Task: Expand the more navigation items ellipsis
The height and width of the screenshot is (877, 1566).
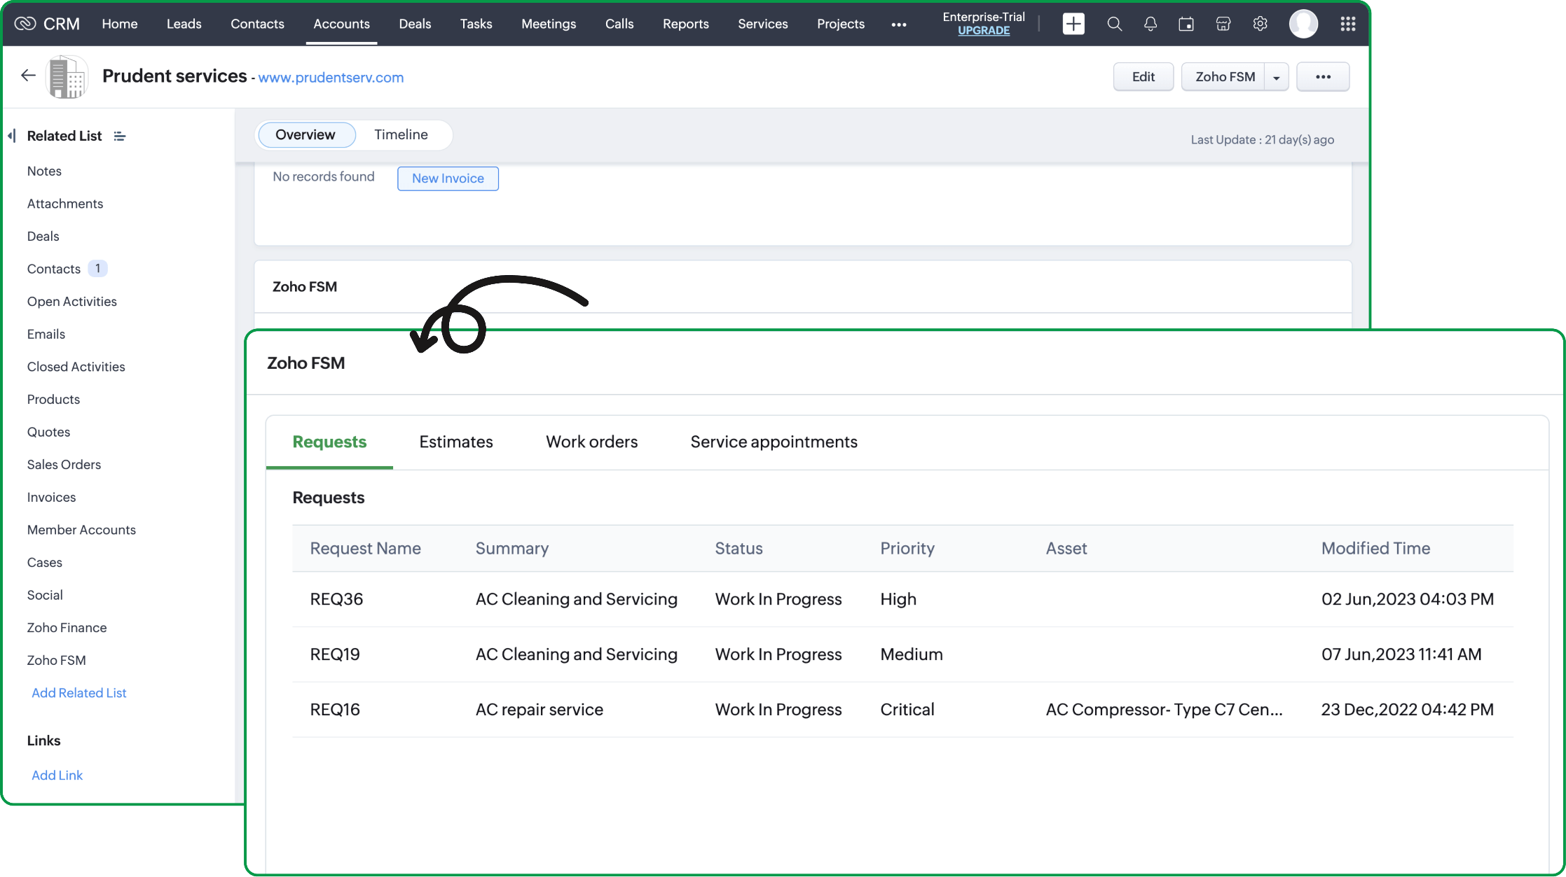Action: coord(899,24)
